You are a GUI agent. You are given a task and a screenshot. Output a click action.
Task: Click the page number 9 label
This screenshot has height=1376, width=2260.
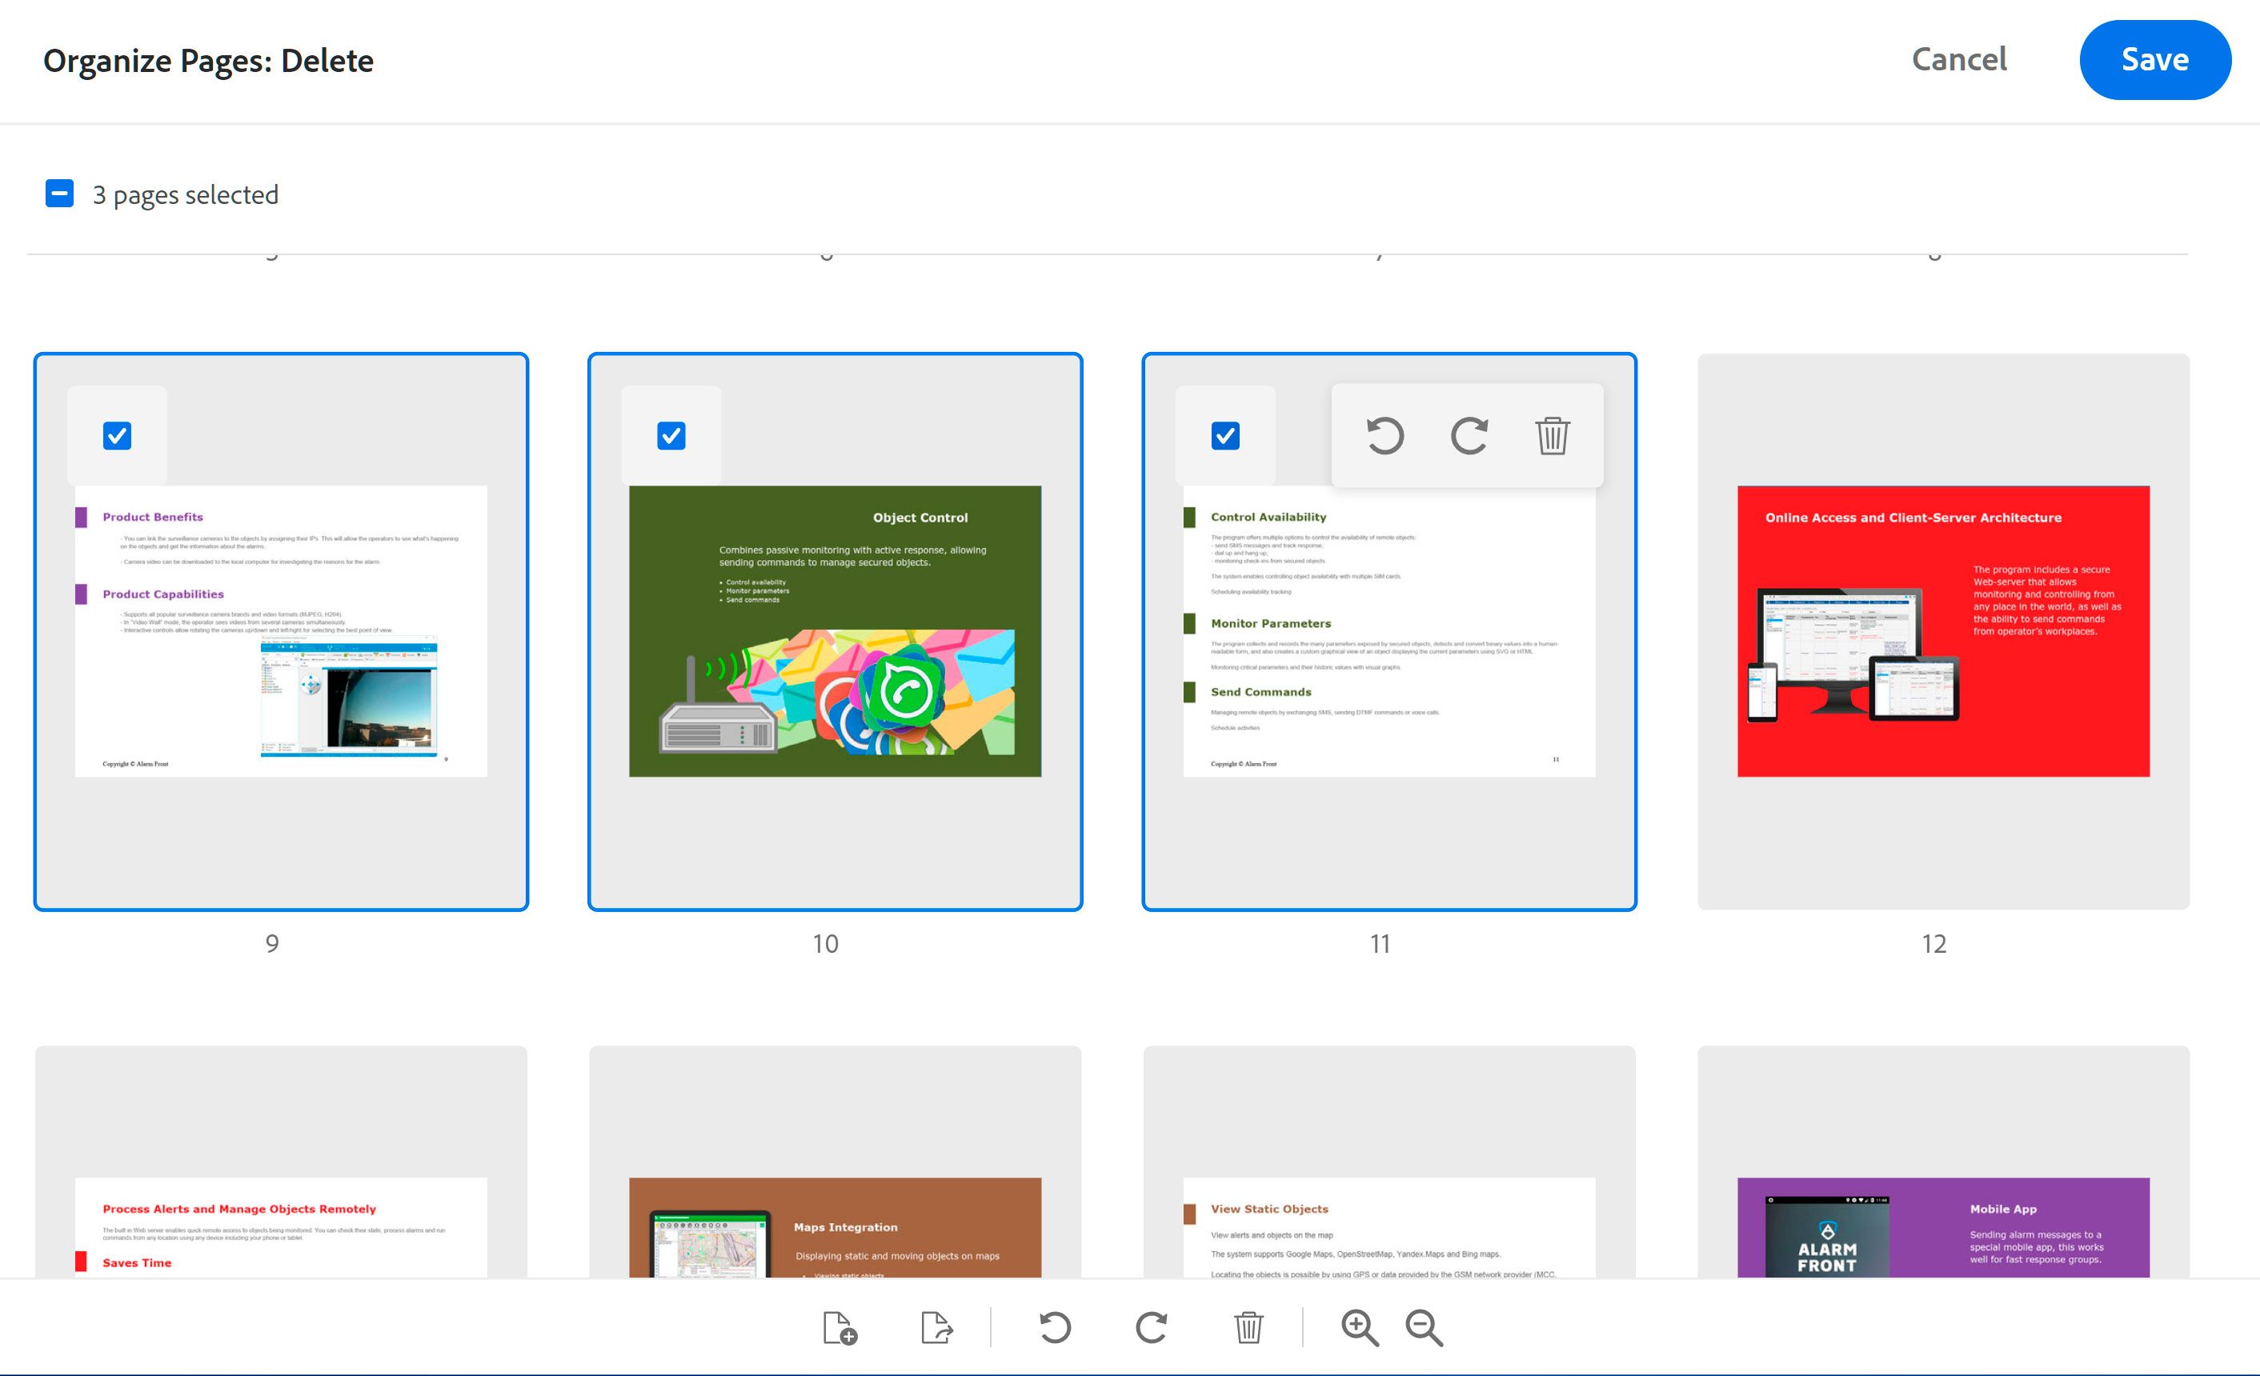[271, 943]
